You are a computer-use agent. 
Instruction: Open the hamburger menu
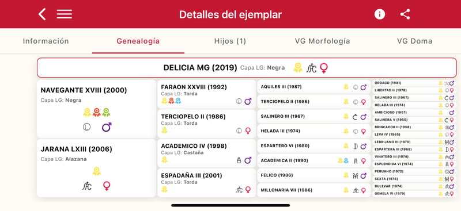(x=65, y=14)
